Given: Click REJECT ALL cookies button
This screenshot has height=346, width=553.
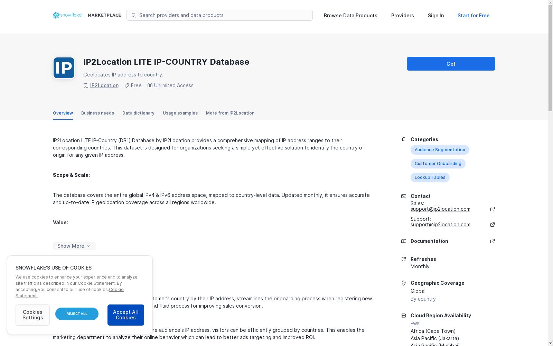Looking at the screenshot, I should click(77, 314).
